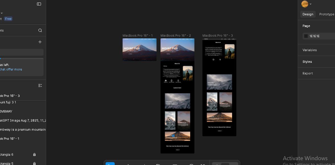Select the hiker photo in frame 2
335x165 pixels.
point(188,73)
